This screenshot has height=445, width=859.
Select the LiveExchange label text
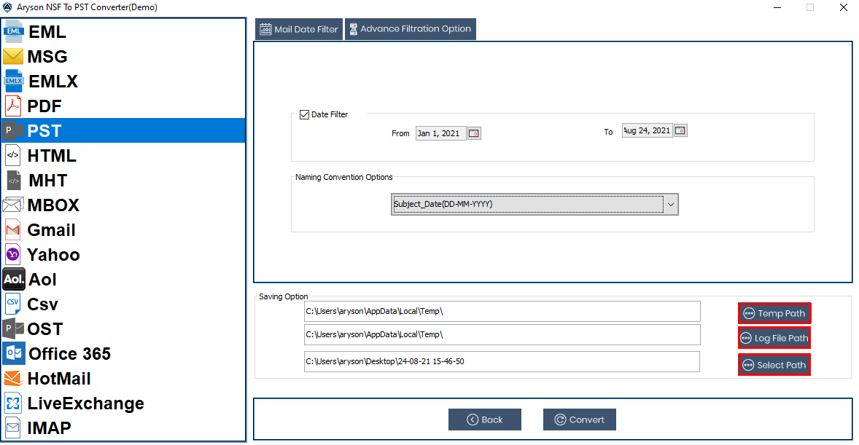pyautogui.click(x=86, y=403)
